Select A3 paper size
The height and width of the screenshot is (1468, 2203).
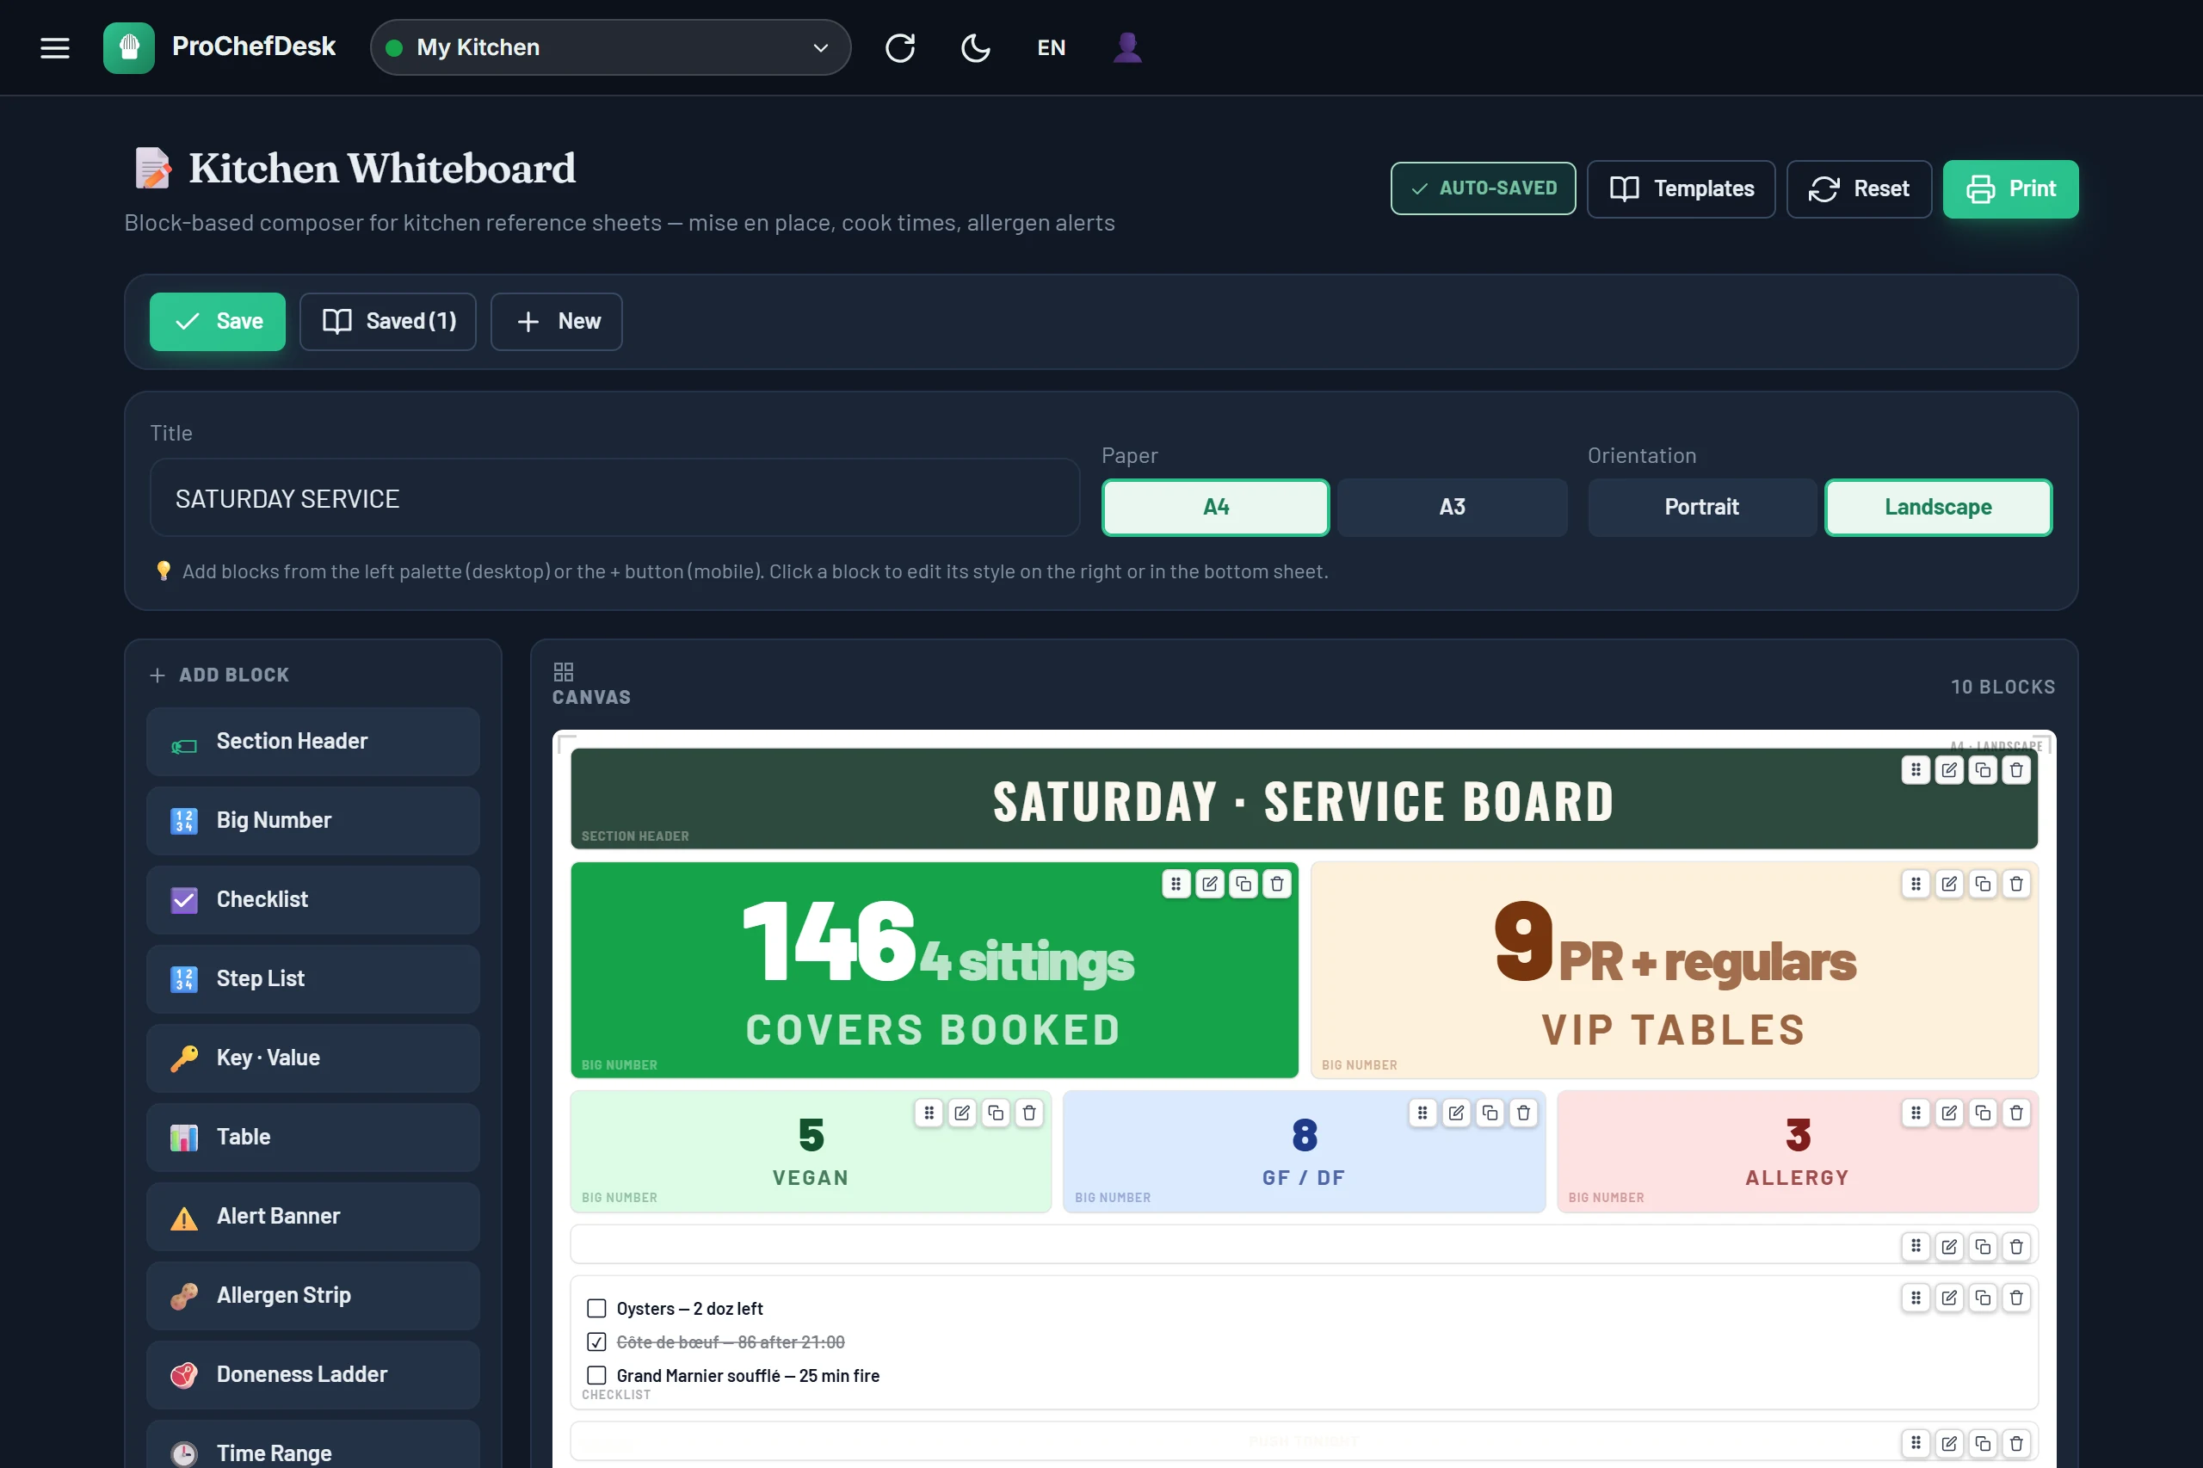[x=1452, y=508]
